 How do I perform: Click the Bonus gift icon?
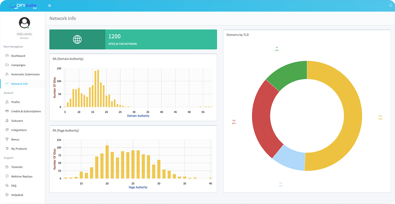pos(7,139)
